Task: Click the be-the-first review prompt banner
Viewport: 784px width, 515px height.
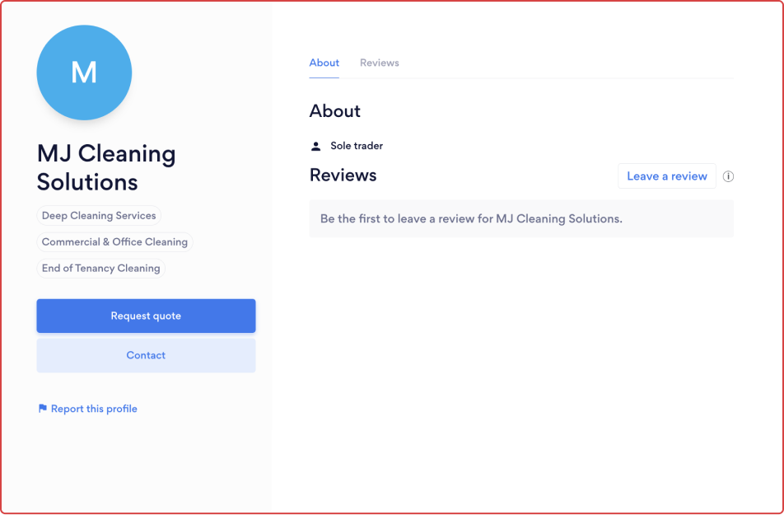Action: 520,218
